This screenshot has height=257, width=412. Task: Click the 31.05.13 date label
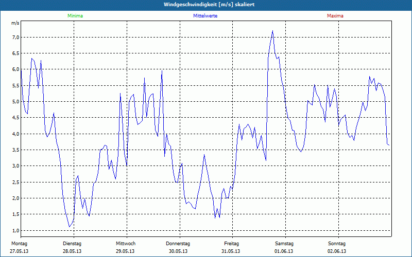point(231,251)
